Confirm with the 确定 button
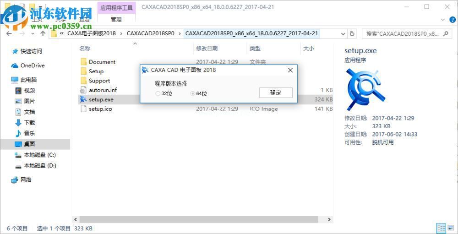 (276, 93)
